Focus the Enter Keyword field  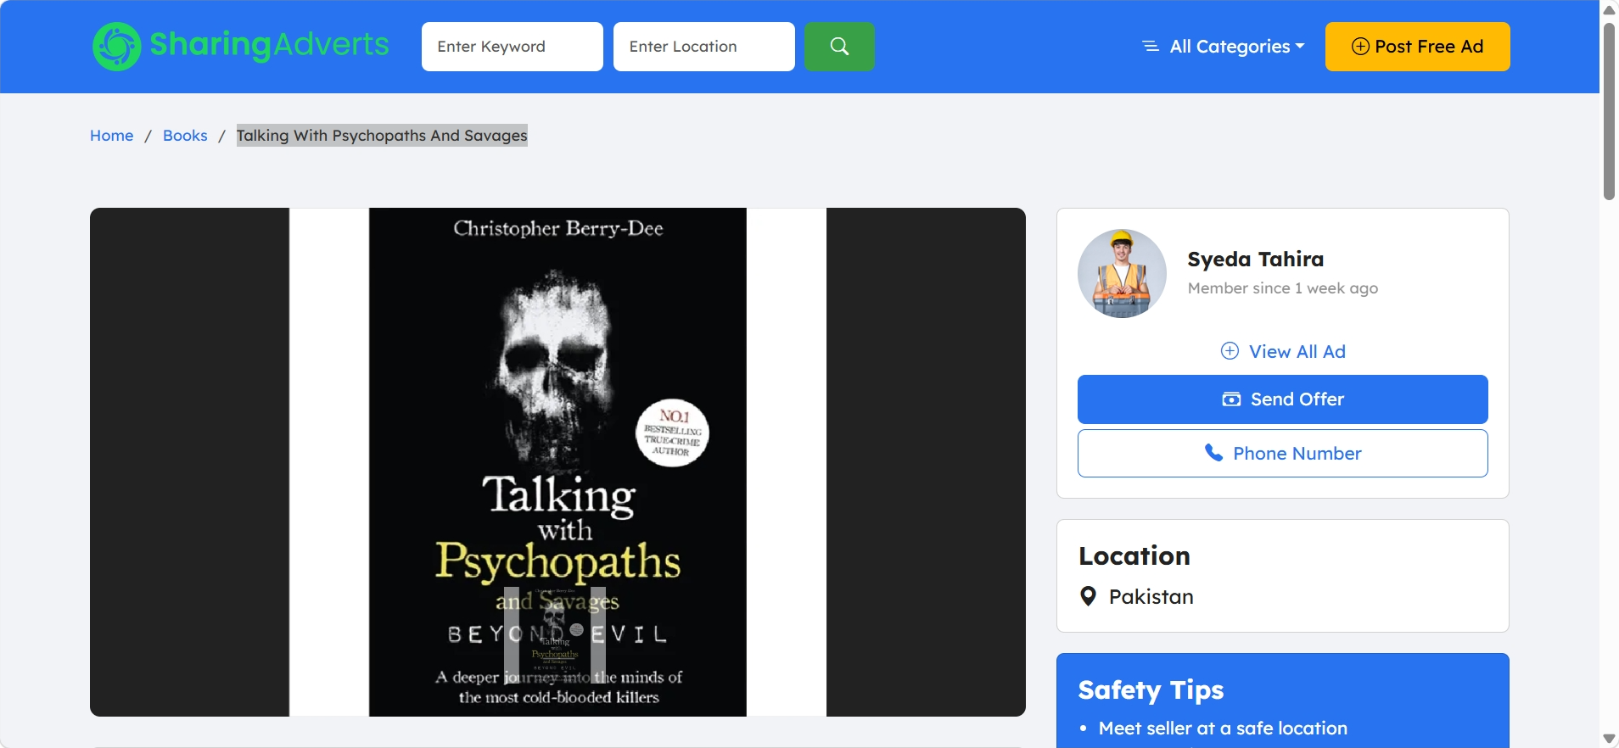click(x=513, y=47)
